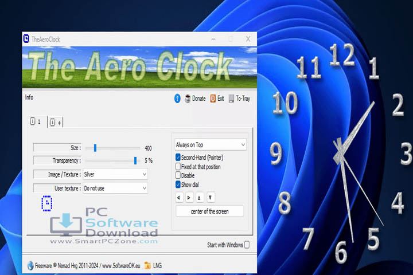Image resolution: width=413 pixels, height=275 pixels.
Task: Move the clock up with arrow button
Action: [x=200, y=198]
